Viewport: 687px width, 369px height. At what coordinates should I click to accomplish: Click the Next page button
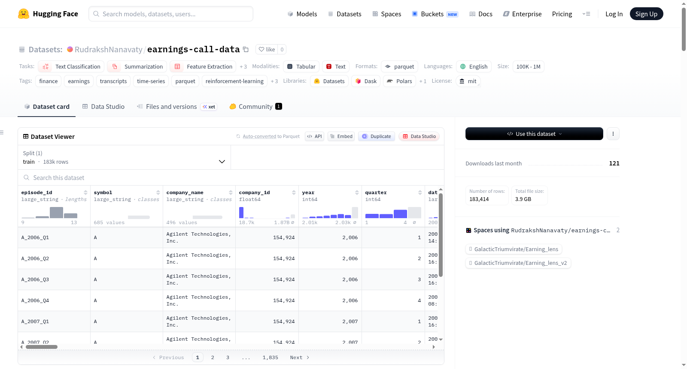(x=300, y=357)
